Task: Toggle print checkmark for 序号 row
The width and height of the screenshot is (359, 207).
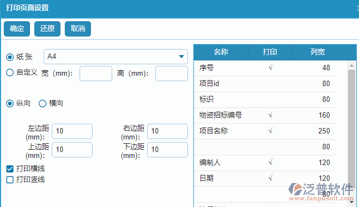Action: pos(270,68)
